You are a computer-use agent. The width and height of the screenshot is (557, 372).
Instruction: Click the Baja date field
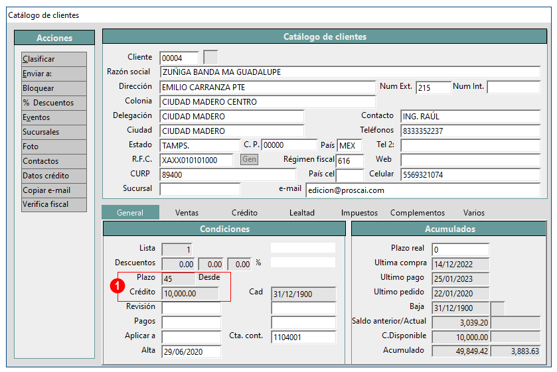pos(460,308)
